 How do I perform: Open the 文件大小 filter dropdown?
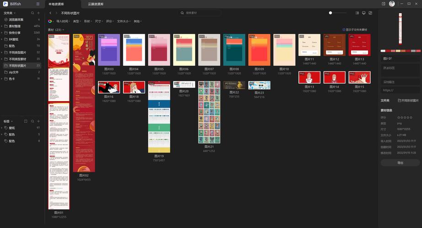[x=123, y=21]
